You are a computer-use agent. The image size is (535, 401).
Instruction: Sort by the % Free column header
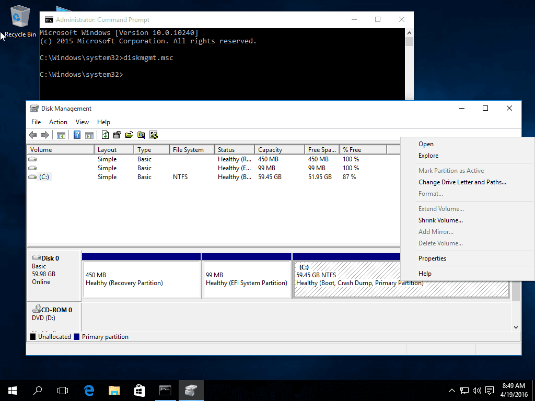364,150
